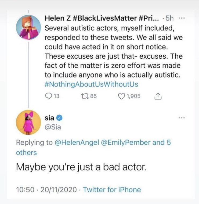Click the 5h timestamp on Helen's tweet
Screen dimensions: 199x204
[x=170, y=18]
